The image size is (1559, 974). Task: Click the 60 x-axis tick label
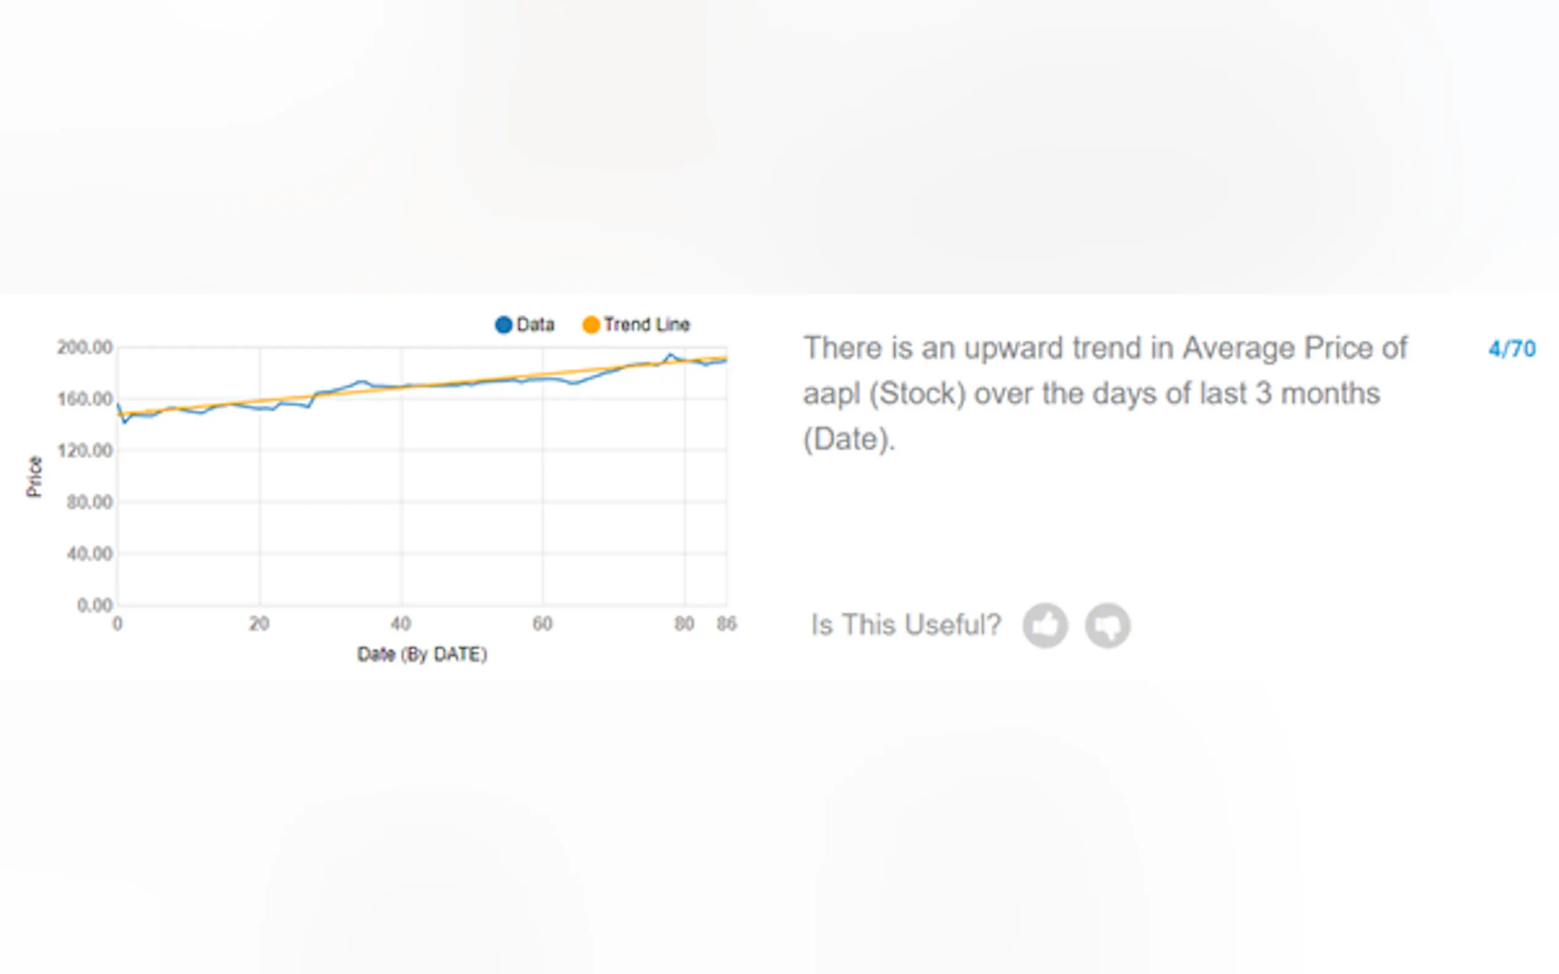[x=542, y=624]
